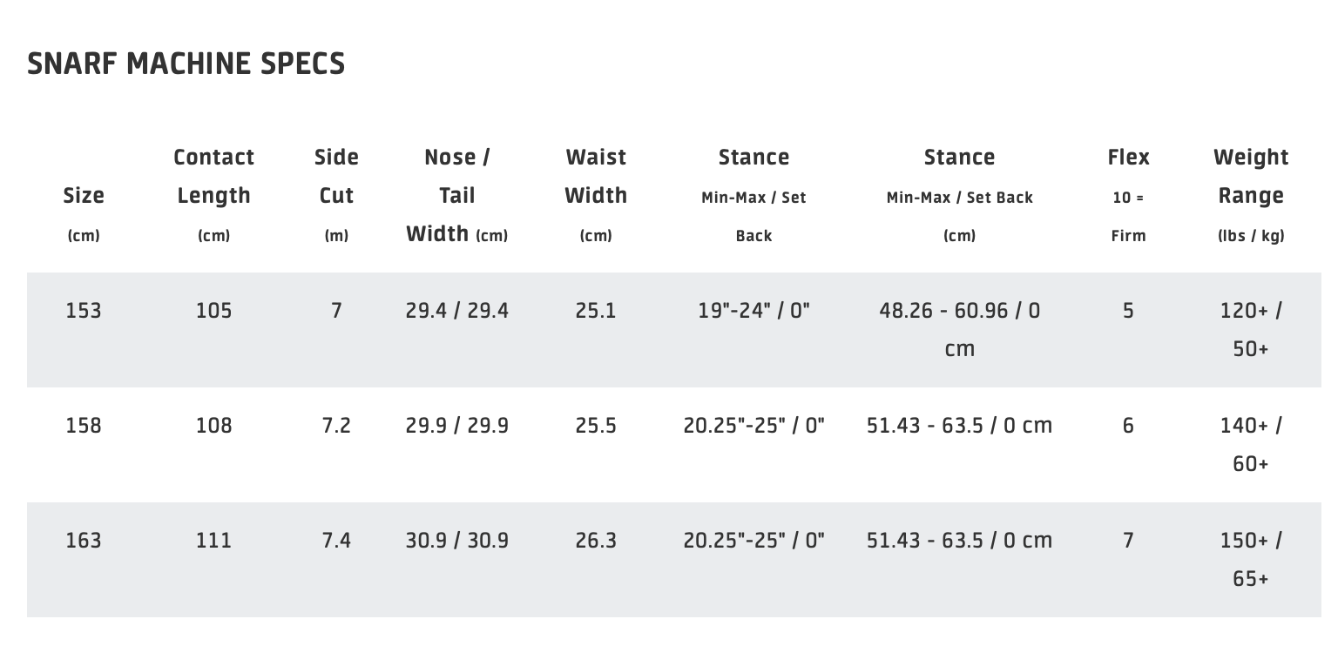Click the 19"-24" / 0" stance cell
This screenshot has width=1338, height=646.
[x=753, y=311]
